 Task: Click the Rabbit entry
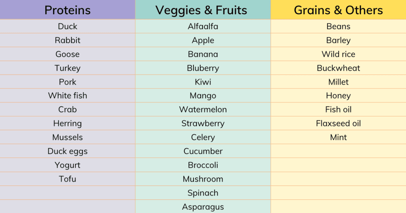point(67,40)
